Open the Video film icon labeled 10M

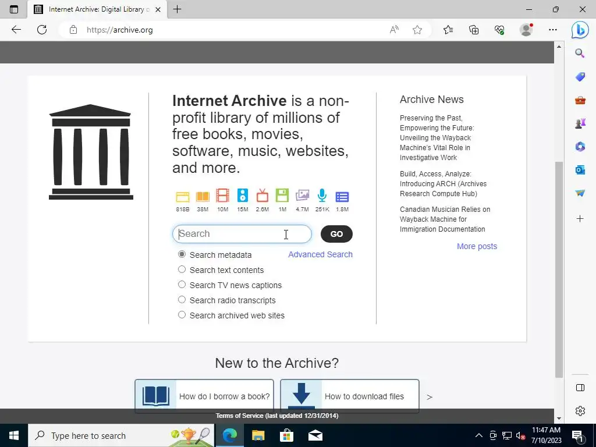tap(223, 196)
